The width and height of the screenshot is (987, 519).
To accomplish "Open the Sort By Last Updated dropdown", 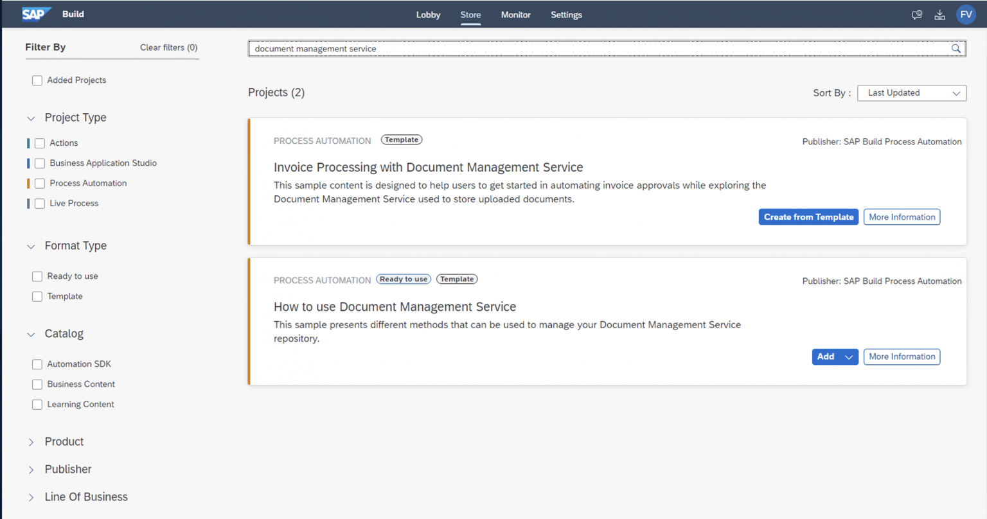I will (912, 92).
